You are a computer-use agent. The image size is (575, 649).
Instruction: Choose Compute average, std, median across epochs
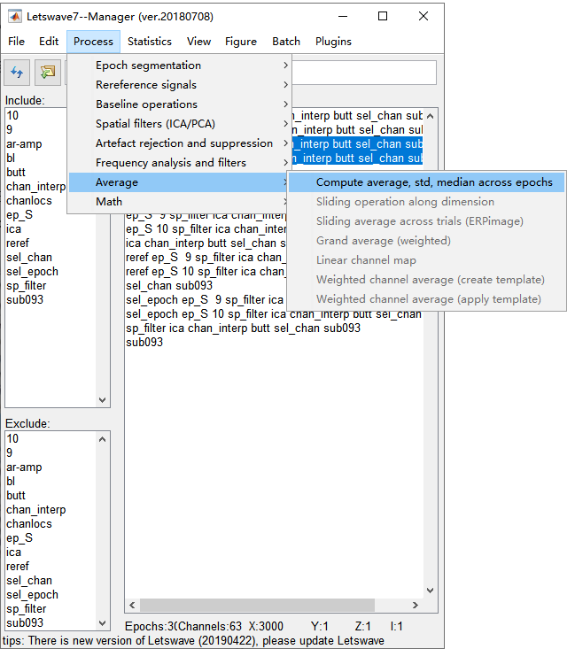click(427, 182)
